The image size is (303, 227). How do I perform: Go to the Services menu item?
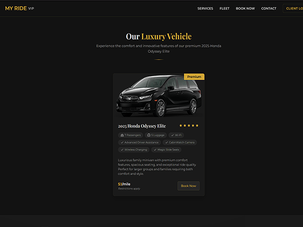pos(205,9)
